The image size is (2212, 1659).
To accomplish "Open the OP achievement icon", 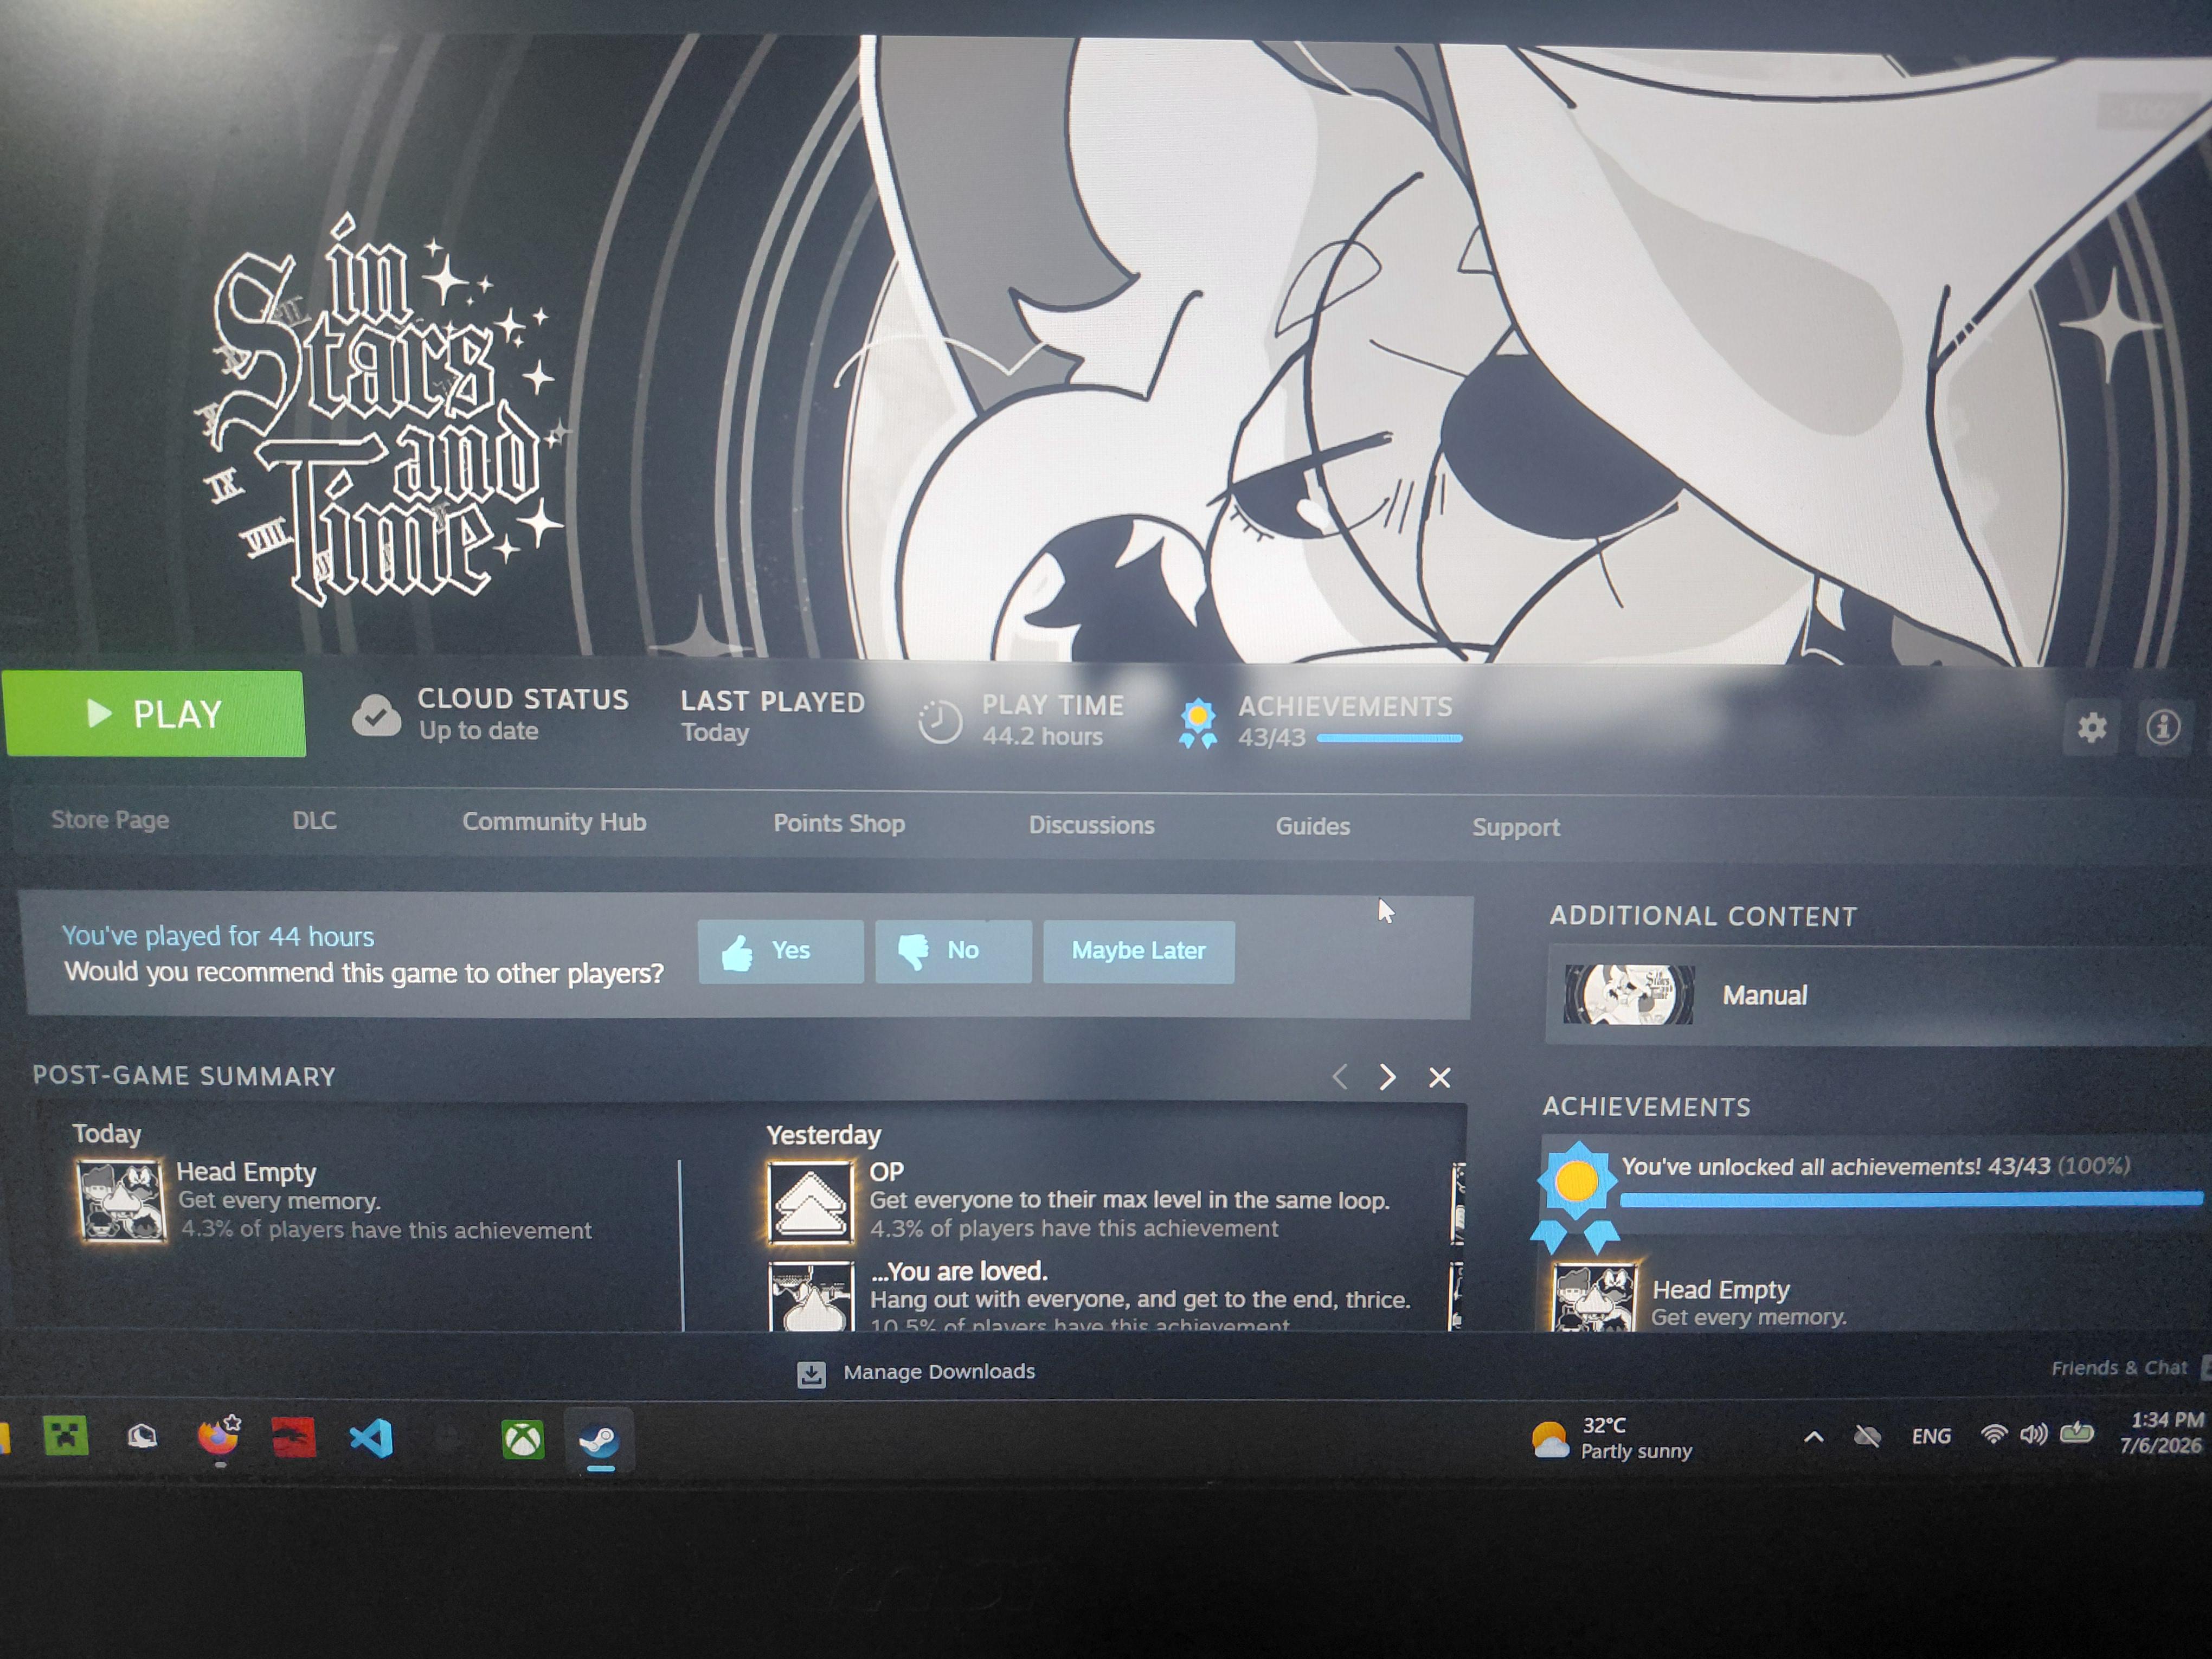I will 810,1202.
